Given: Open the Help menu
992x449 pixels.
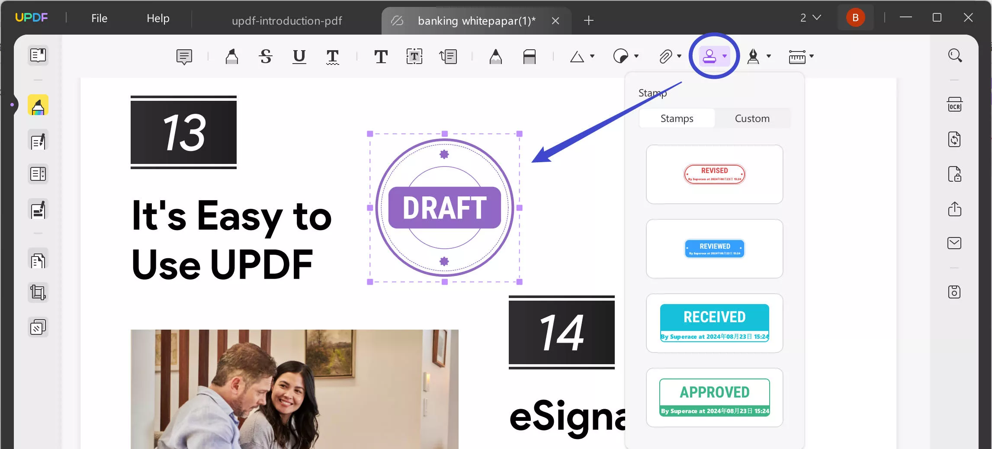Looking at the screenshot, I should [158, 18].
